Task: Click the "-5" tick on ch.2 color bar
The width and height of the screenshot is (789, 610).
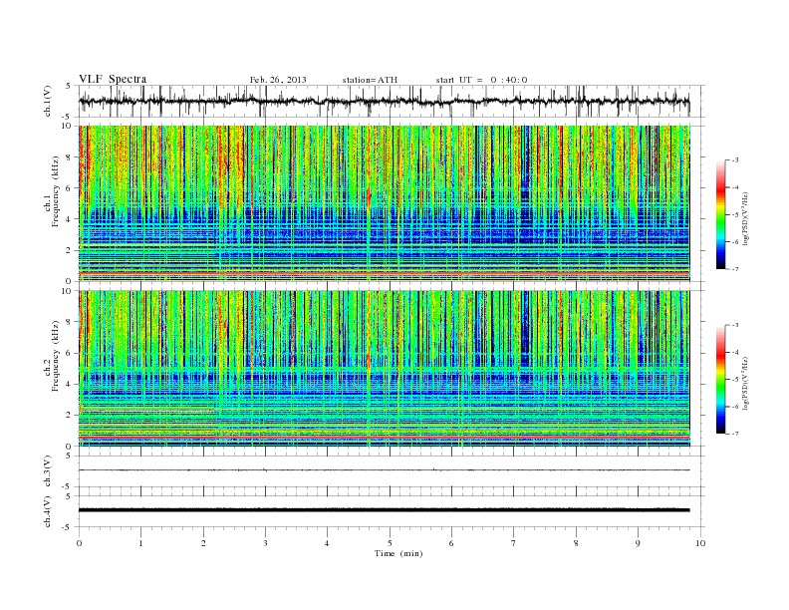Action: 735,379
